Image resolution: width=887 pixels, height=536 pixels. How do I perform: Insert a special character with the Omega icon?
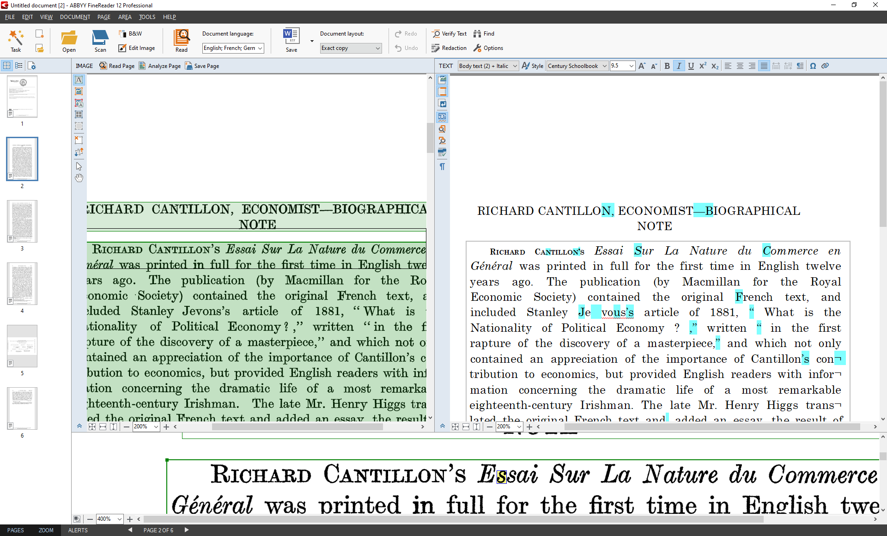[813, 66]
